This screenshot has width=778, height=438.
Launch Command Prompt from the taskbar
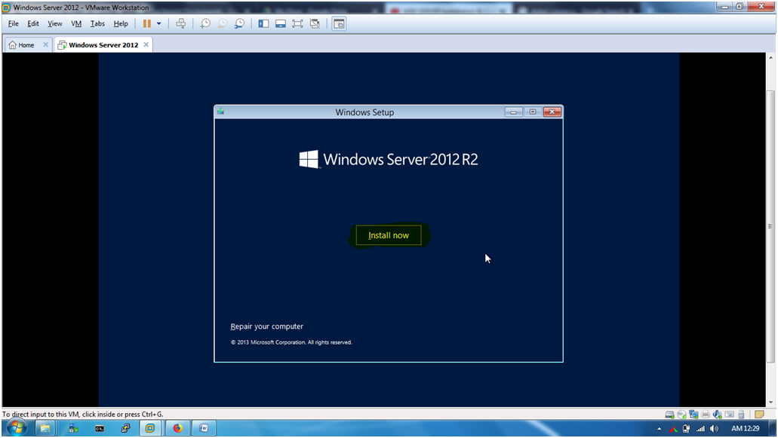click(x=100, y=428)
